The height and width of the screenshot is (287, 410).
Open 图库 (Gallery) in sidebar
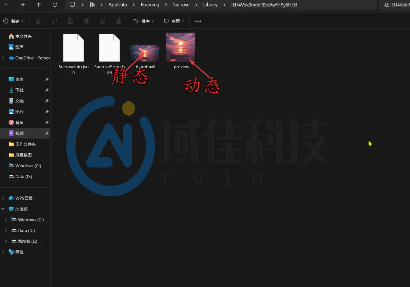(16, 47)
